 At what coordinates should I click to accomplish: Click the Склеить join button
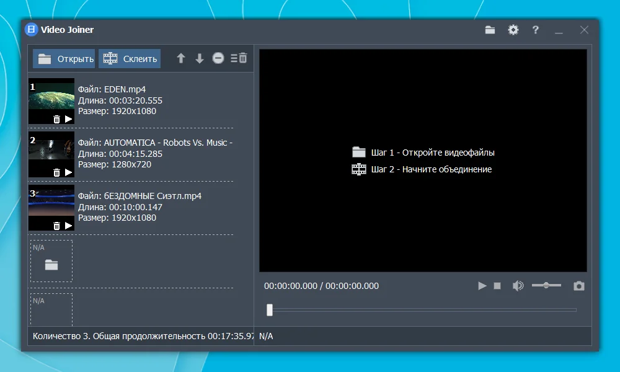(130, 58)
